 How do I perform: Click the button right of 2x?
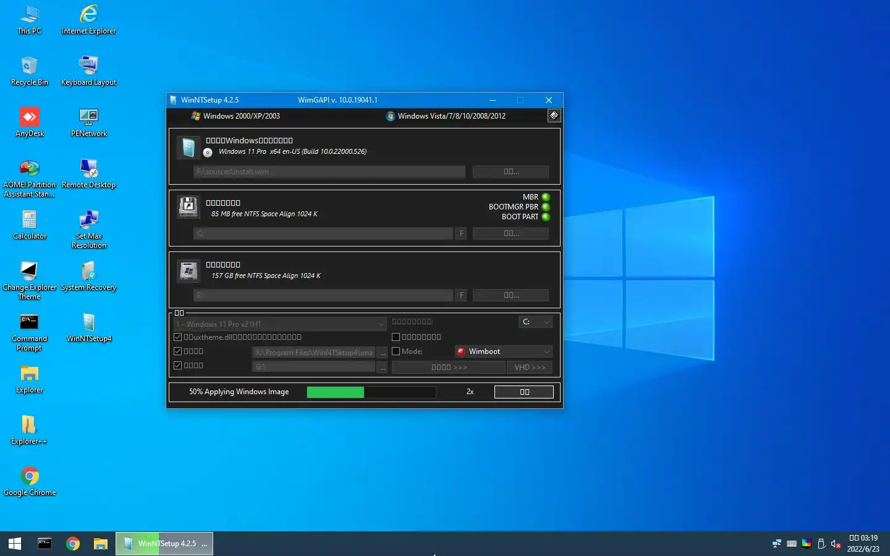point(524,392)
